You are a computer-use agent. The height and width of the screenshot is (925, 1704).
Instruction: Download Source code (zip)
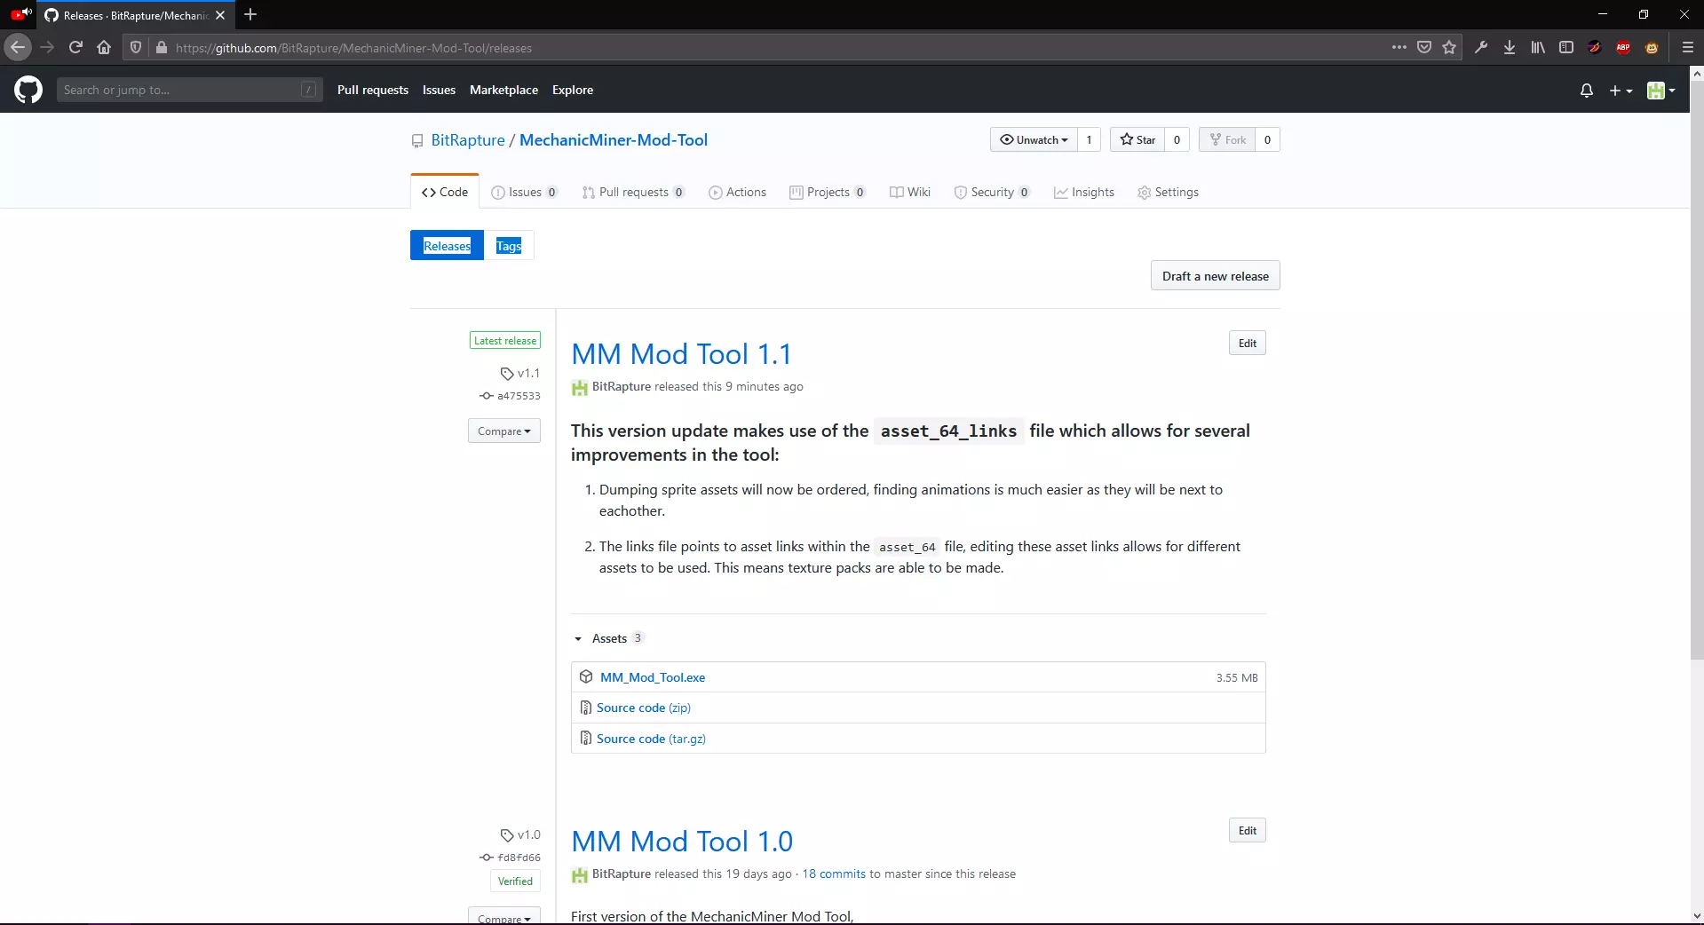(644, 708)
